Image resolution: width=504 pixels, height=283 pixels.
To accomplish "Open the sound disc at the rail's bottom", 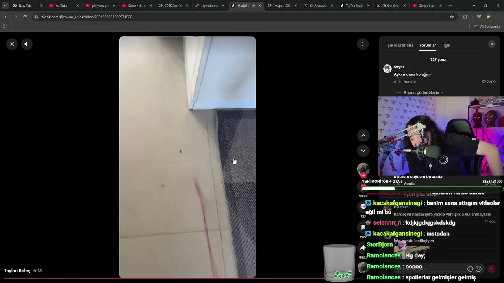I will pyautogui.click(x=363, y=268).
